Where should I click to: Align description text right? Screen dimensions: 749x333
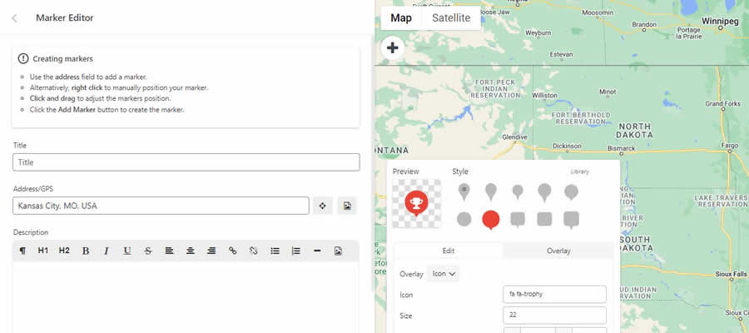(x=211, y=251)
